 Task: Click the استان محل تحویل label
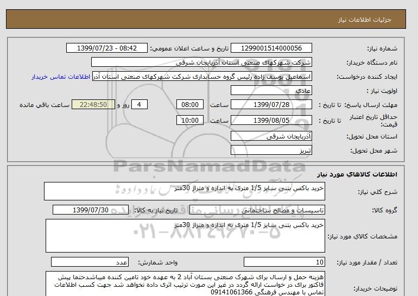click(372, 136)
